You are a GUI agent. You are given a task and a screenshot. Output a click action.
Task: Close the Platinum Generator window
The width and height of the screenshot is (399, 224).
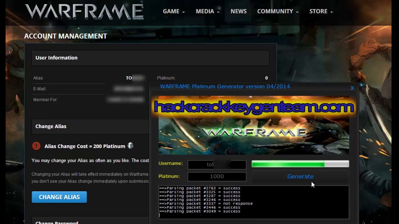(352, 88)
